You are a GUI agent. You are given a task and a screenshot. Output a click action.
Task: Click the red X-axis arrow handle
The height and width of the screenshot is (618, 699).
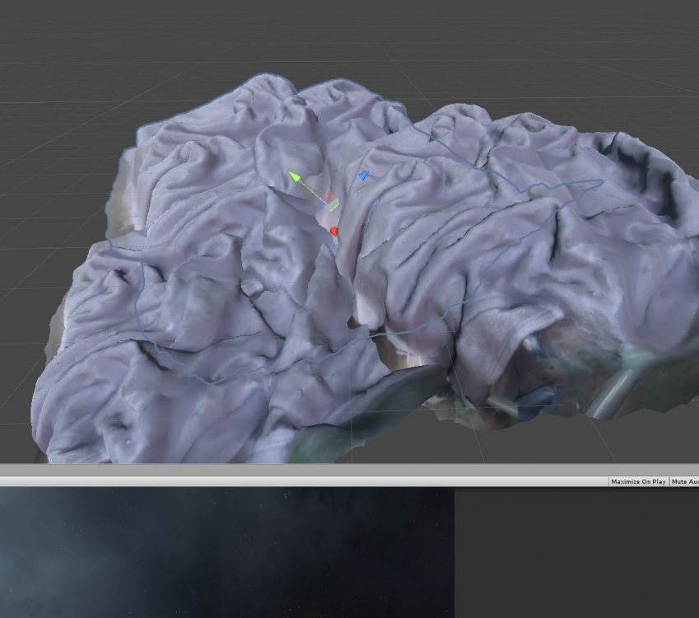pos(334,232)
